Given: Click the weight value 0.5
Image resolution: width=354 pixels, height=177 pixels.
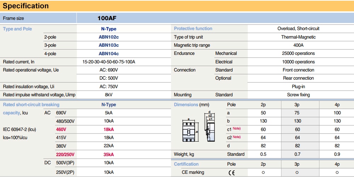Looking at the screenshot, I should pos(263,155).
